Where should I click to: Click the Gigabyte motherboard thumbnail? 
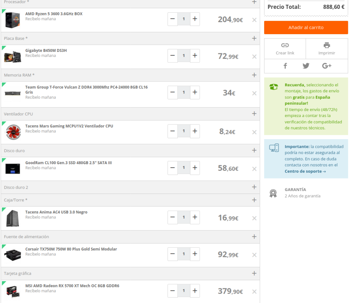13,57
